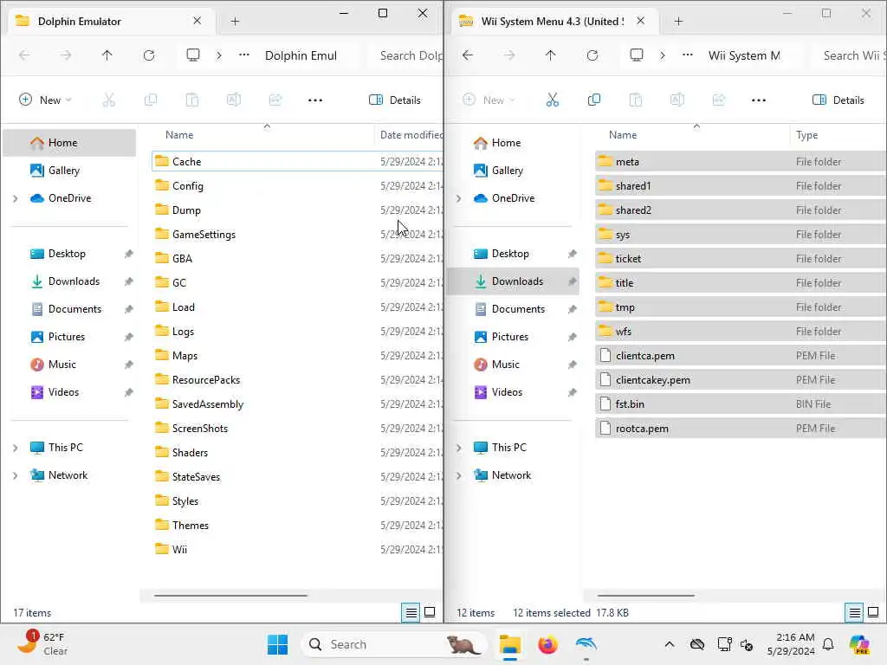
Task: Select the GameSettings folder
Action: (204, 235)
